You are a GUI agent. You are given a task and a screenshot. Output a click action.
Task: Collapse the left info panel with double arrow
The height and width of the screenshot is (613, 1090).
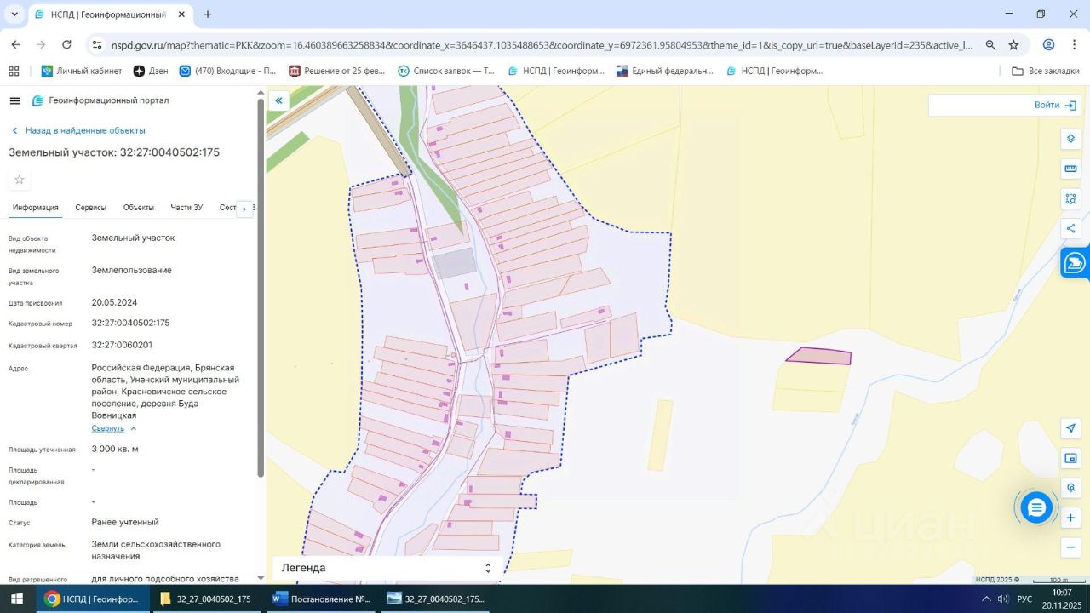(x=278, y=100)
